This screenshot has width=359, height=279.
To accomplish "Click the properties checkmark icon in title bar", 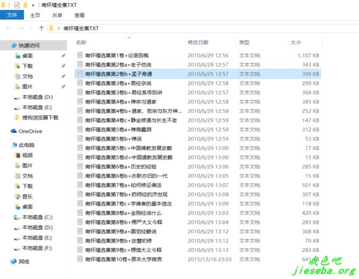I will click(17, 5).
